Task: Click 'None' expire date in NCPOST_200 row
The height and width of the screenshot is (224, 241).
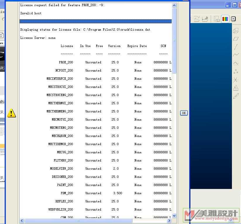Action: (x=138, y=70)
